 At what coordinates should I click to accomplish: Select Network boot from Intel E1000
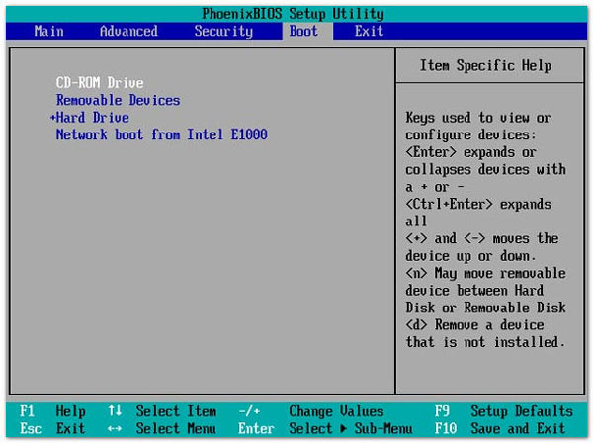click(161, 134)
